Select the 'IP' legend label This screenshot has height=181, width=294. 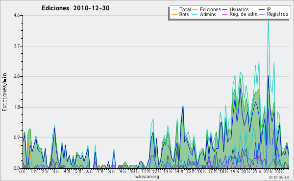coord(269,9)
